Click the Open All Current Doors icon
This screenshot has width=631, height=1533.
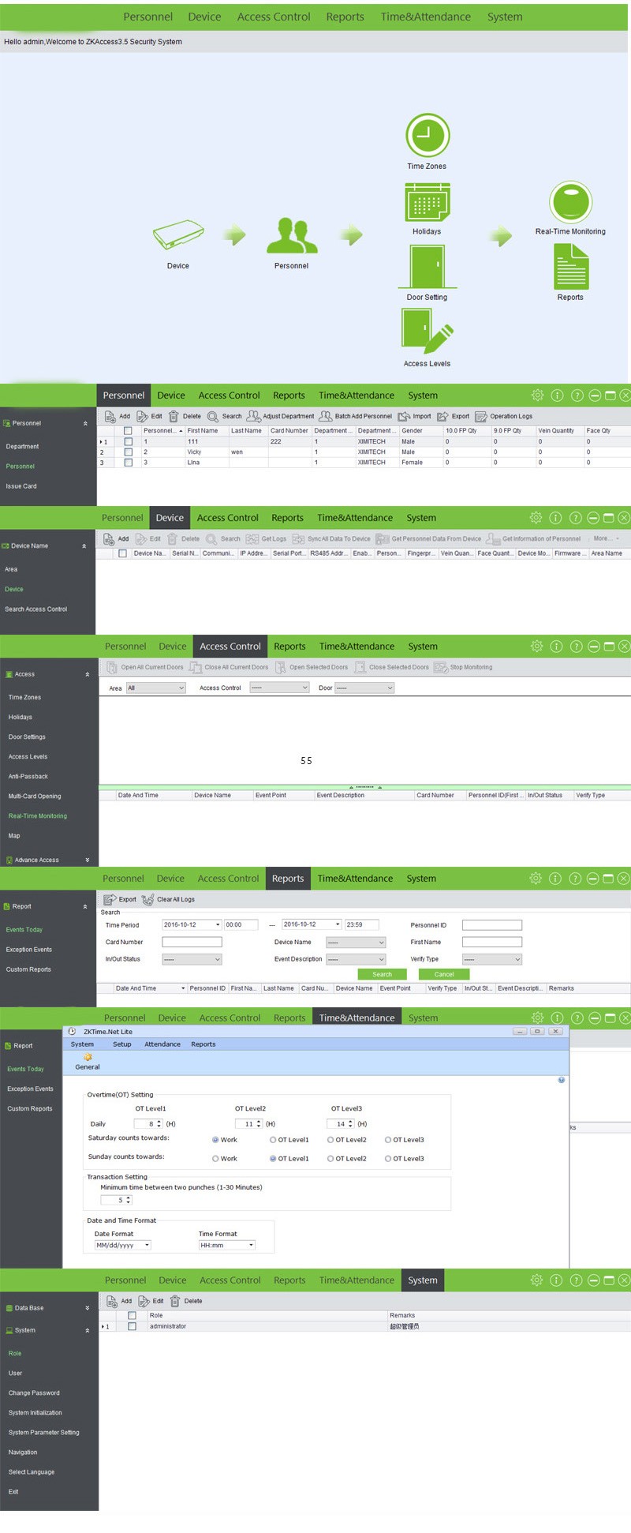112,667
